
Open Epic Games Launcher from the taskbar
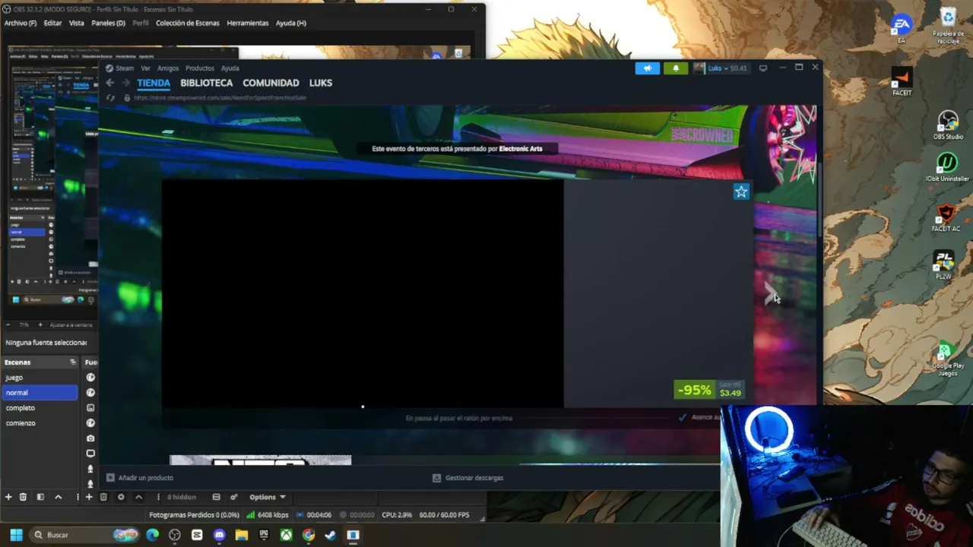pos(264,535)
